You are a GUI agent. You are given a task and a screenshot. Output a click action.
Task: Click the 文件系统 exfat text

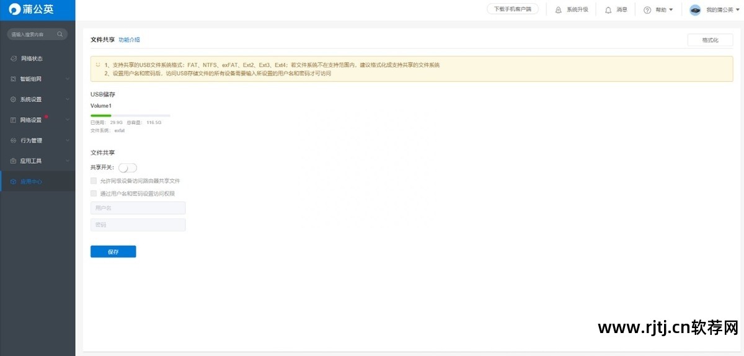coord(108,131)
